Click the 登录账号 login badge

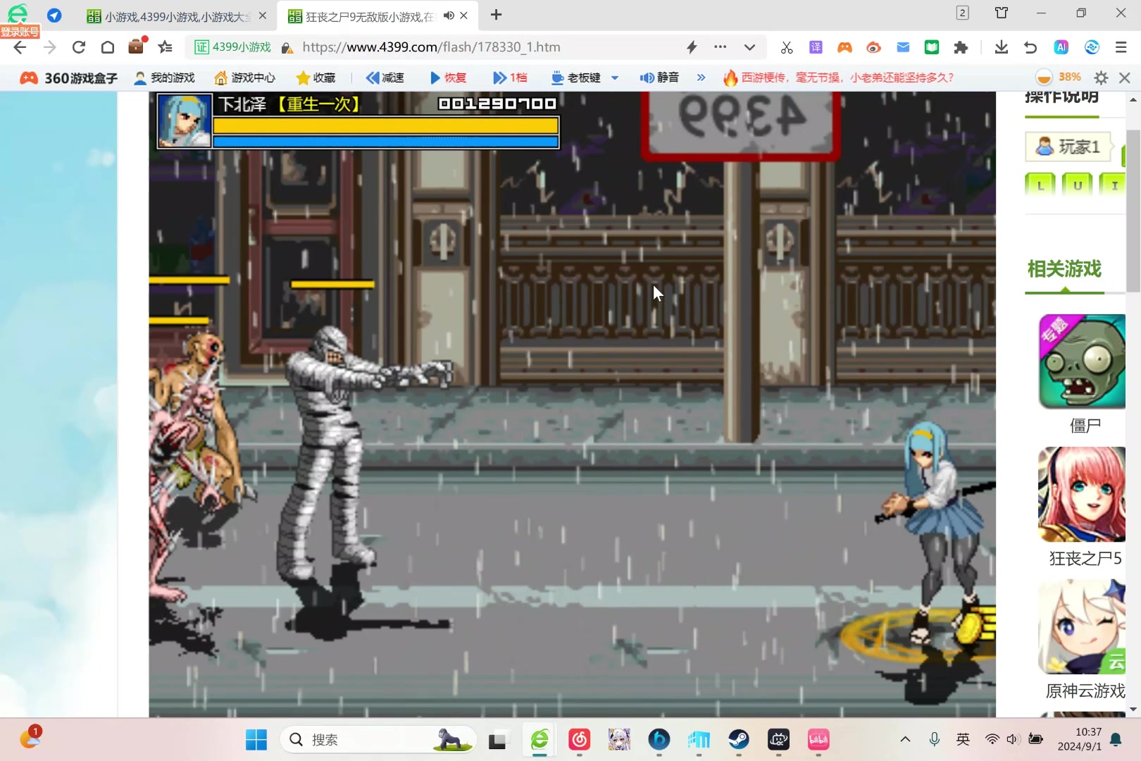point(20,32)
